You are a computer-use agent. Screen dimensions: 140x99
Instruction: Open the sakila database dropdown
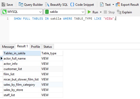click(x=64, y=12)
